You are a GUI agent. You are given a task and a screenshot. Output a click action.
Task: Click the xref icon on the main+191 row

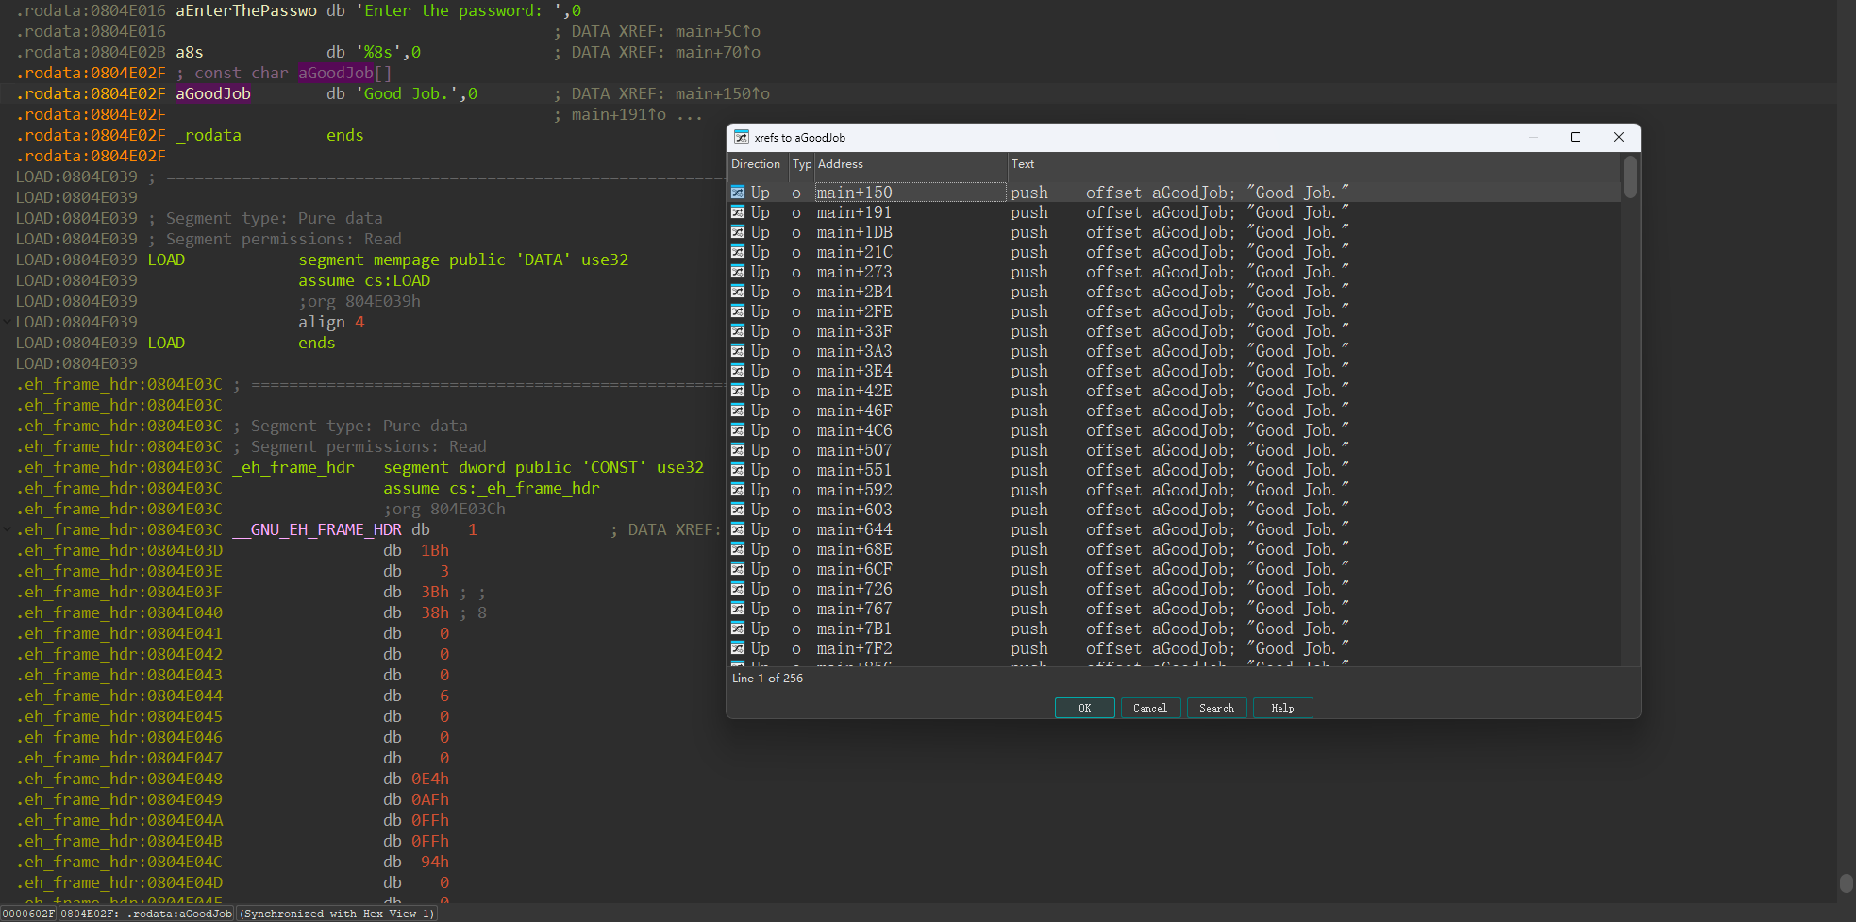tap(738, 212)
